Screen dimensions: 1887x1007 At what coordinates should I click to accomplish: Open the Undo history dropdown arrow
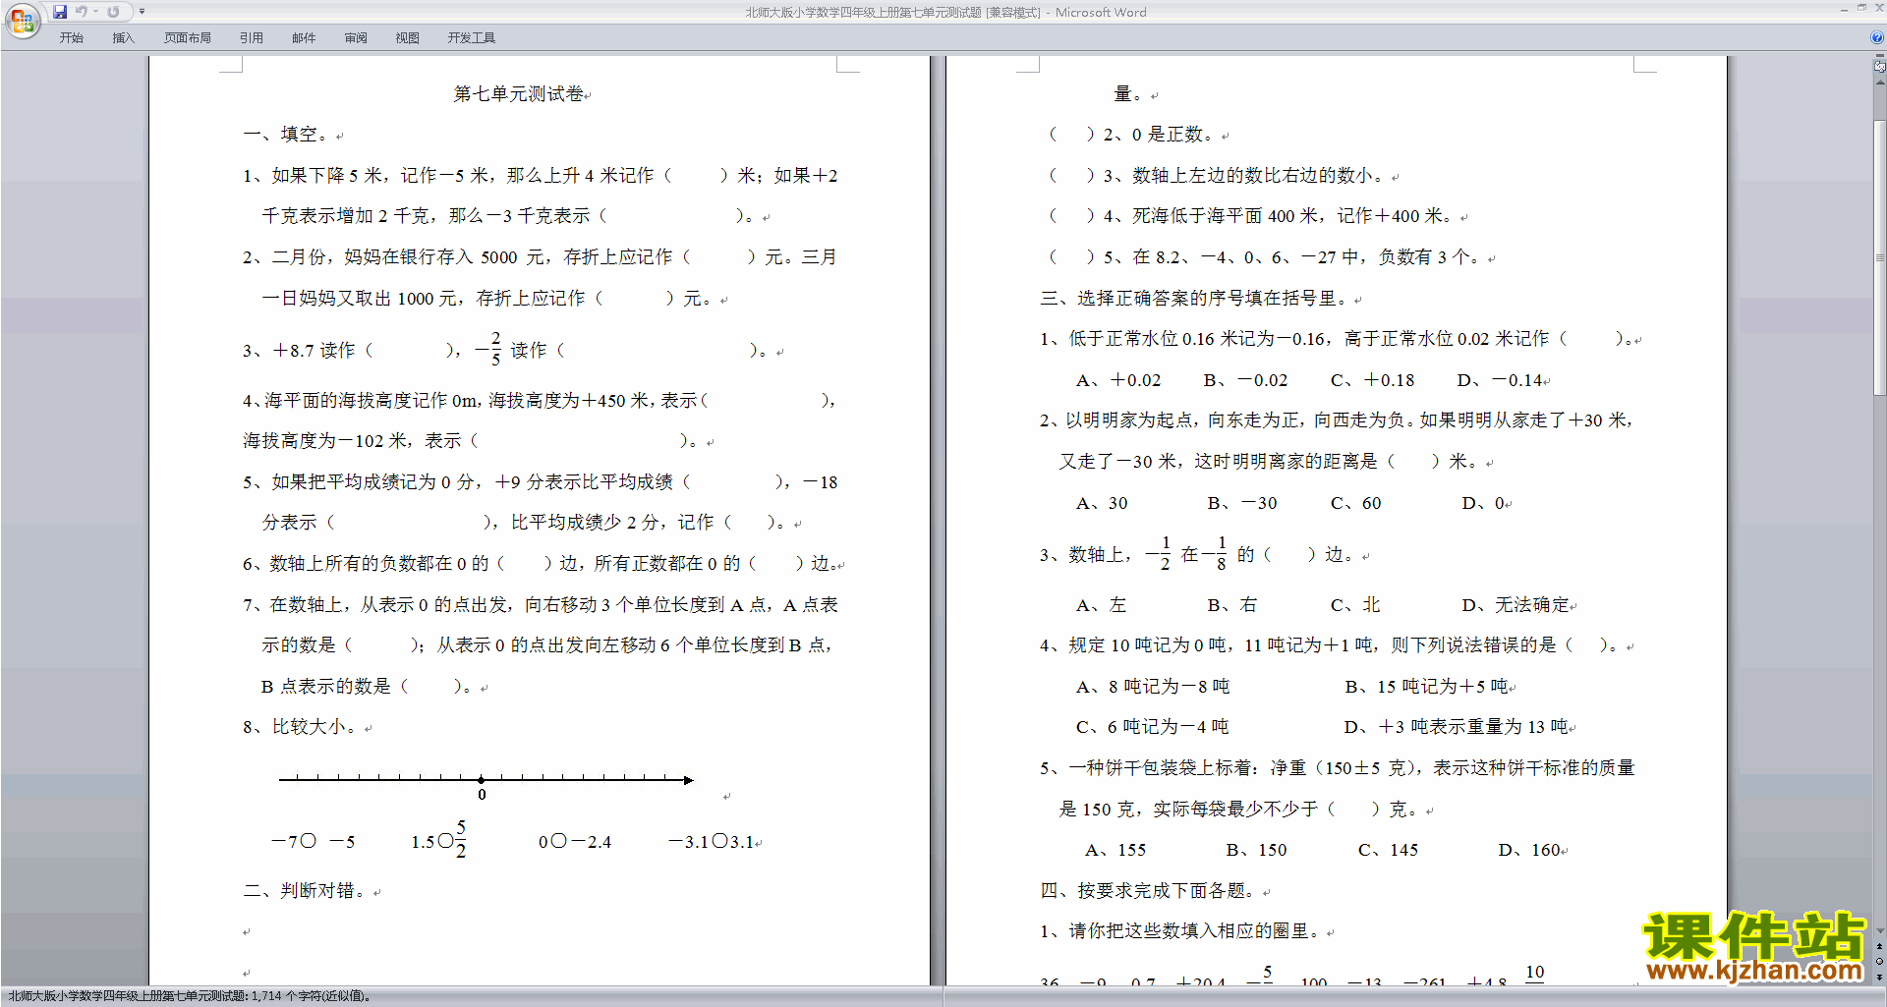(x=95, y=12)
